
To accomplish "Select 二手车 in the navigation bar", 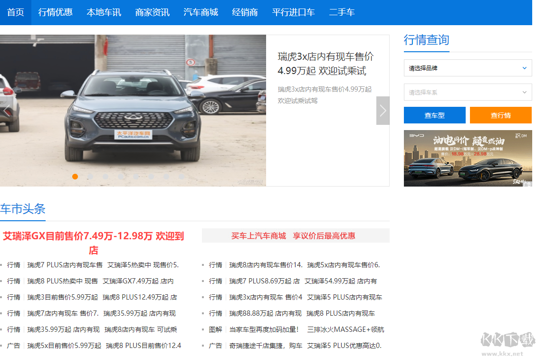I will pos(342,12).
